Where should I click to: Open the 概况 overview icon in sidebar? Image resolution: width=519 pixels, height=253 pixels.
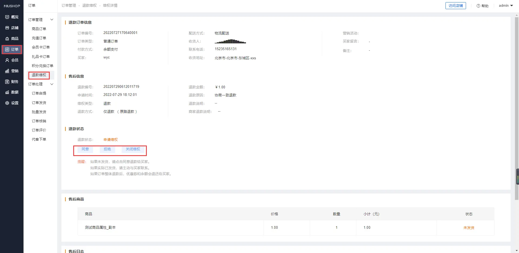tap(7, 17)
